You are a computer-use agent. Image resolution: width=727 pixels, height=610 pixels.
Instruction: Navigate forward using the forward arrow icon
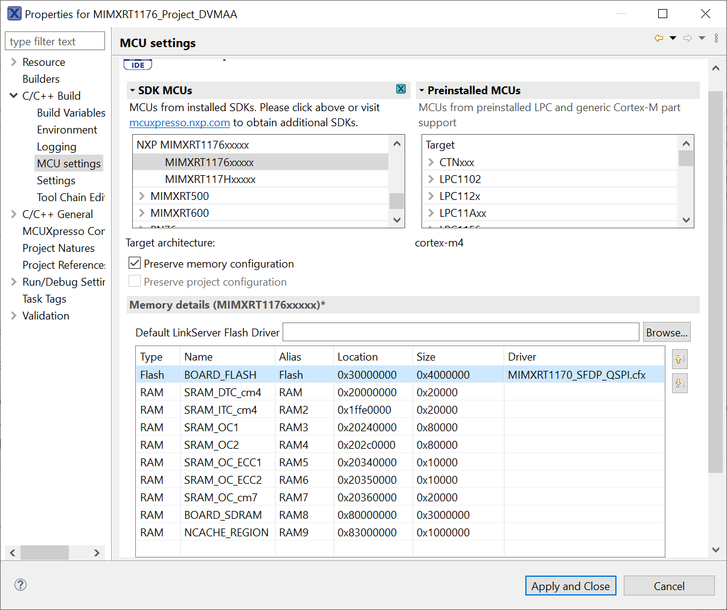(x=687, y=38)
